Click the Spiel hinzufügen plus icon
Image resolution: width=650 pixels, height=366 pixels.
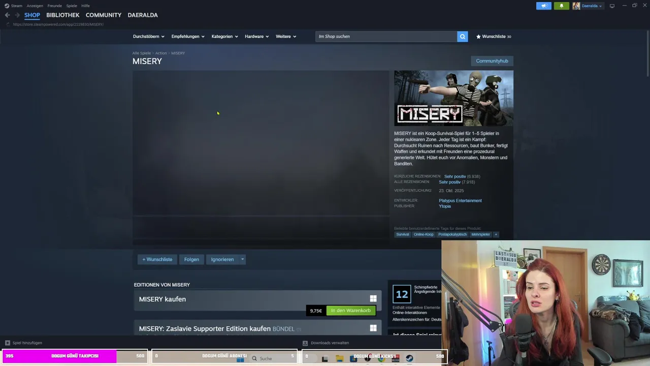coord(7,343)
